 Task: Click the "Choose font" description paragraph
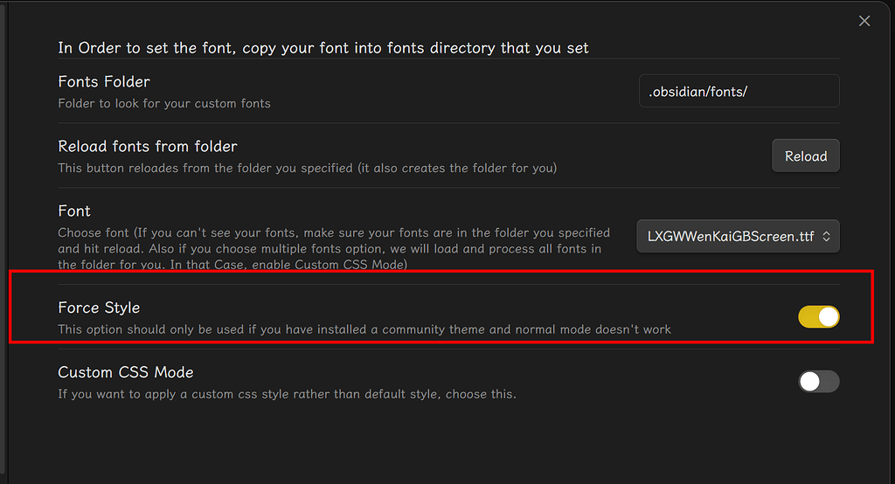point(333,248)
